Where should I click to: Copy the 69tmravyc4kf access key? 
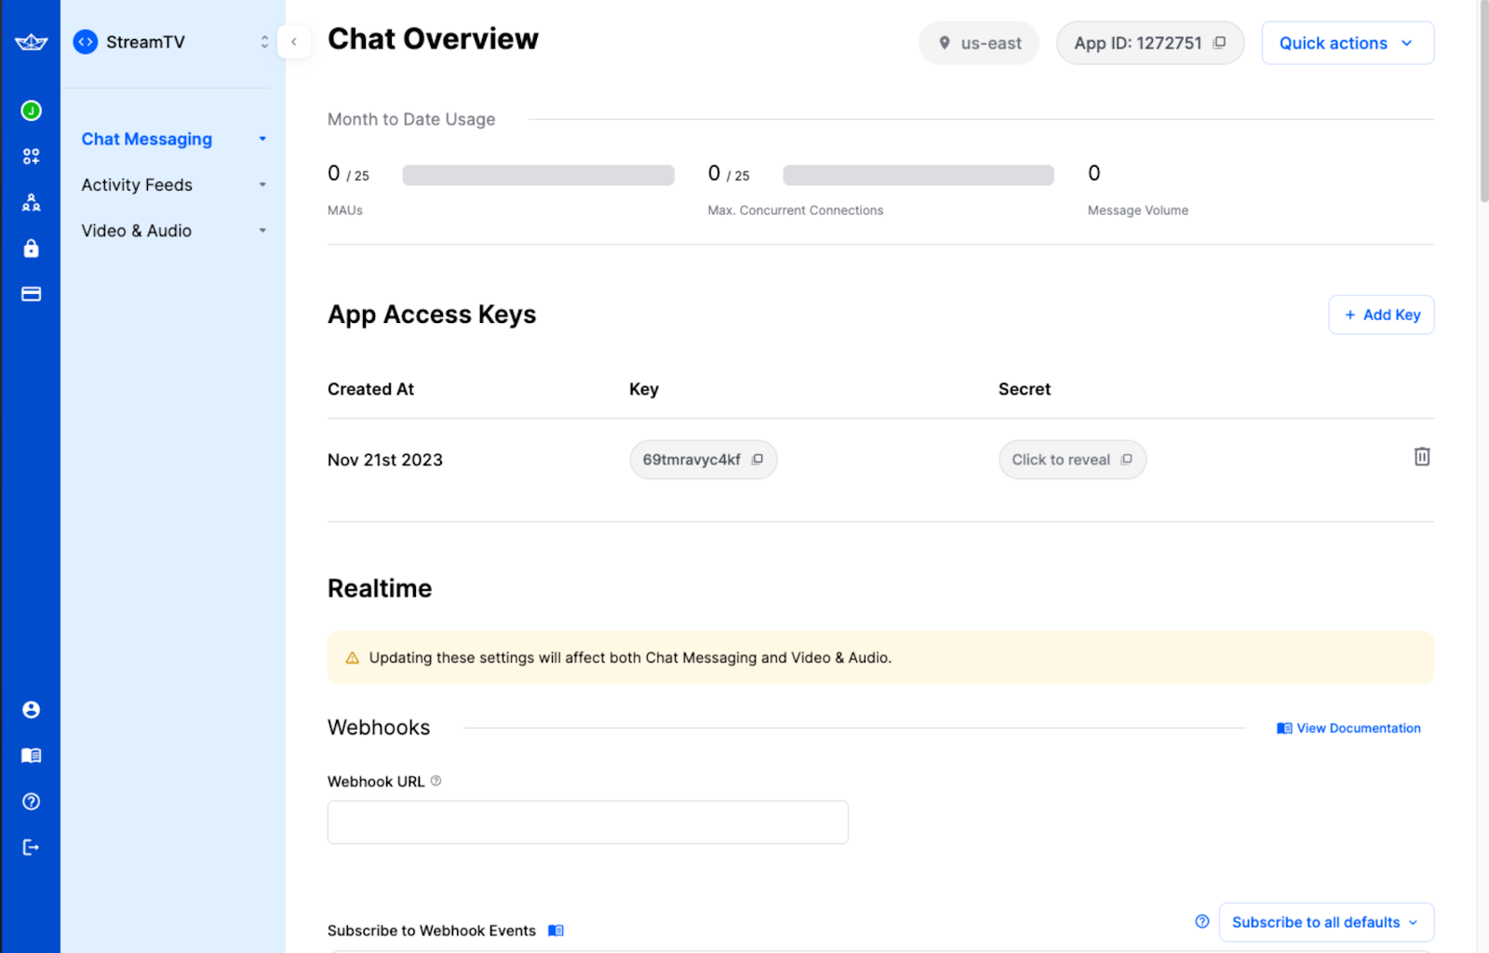tap(757, 459)
